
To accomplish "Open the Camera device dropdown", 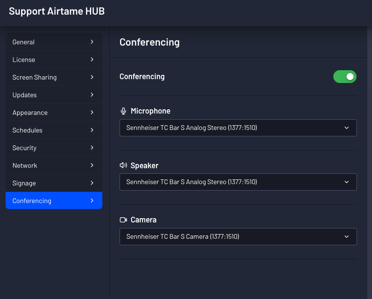I will click(238, 237).
